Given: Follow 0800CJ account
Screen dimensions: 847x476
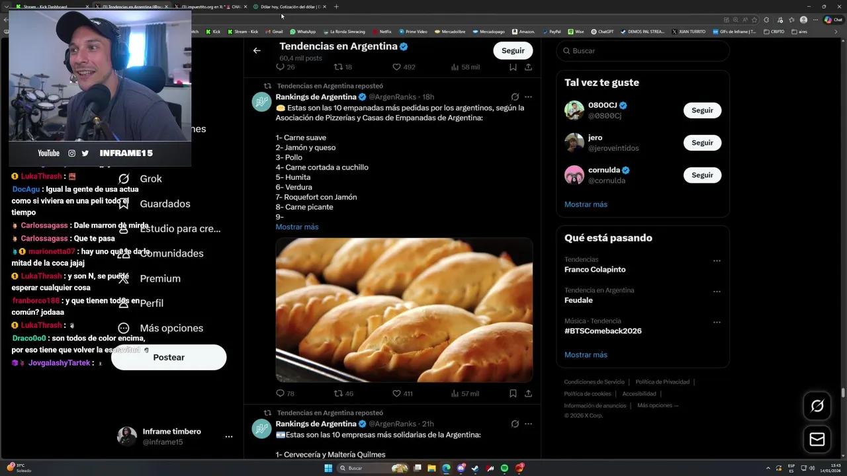Looking at the screenshot, I should (x=702, y=110).
